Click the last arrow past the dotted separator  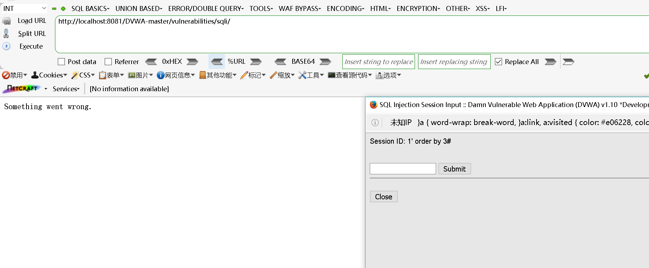coord(569,62)
